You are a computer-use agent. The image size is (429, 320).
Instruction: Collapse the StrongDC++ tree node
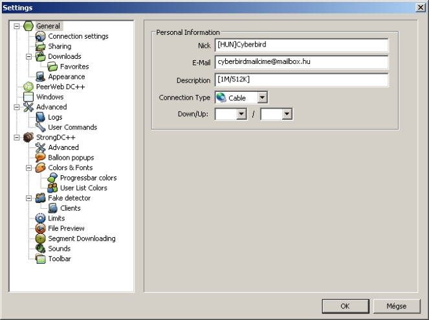pos(17,137)
